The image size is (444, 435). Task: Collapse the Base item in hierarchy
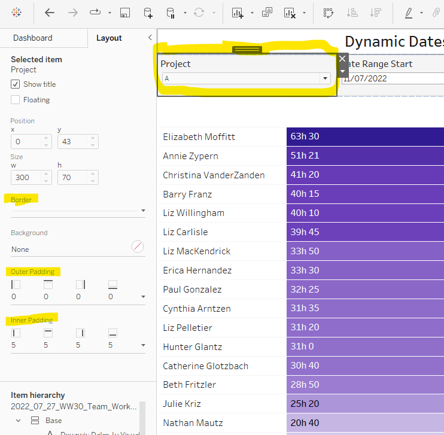(x=17, y=421)
